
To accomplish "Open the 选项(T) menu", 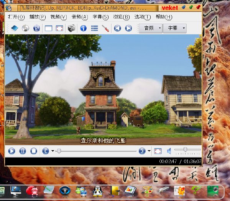I will coord(143,17).
